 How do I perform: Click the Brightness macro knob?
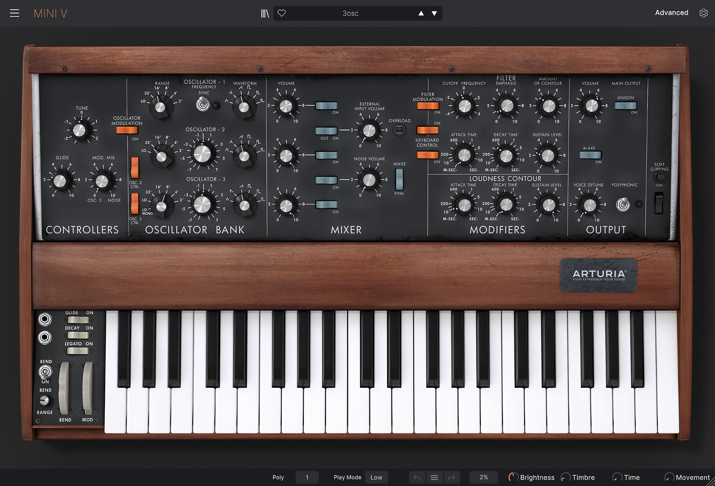tap(513, 477)
